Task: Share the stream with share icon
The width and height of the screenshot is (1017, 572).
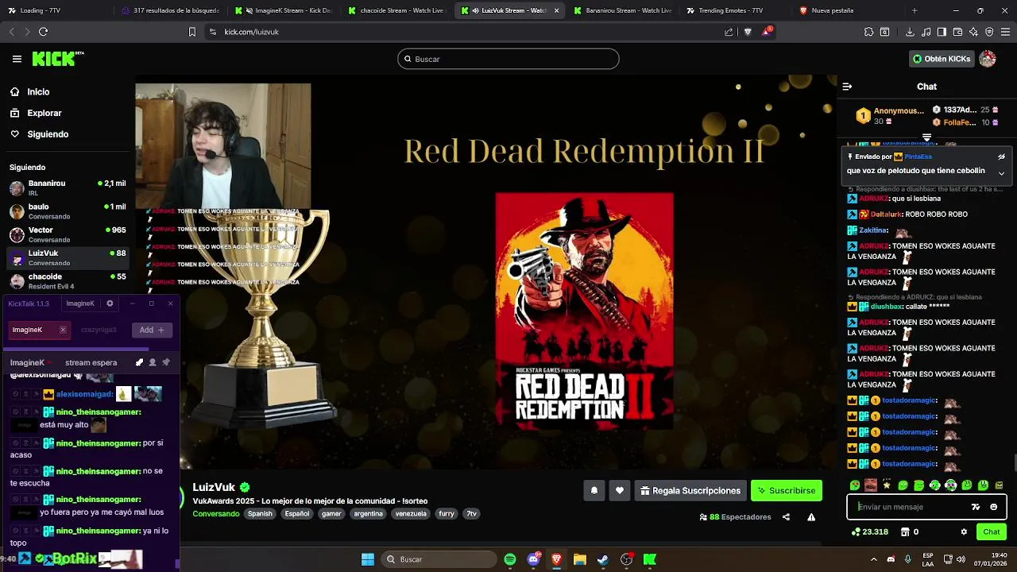Action: coord(786,517)
